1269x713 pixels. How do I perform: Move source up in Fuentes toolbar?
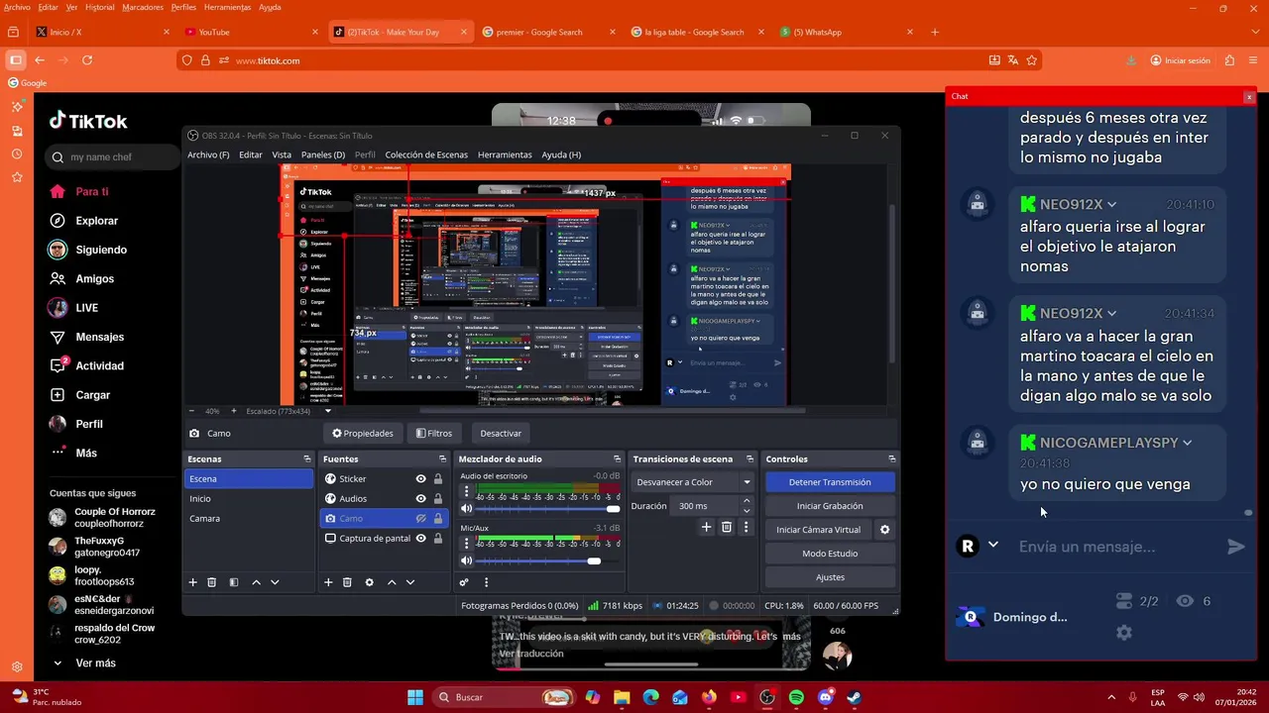tap(392, 582)
